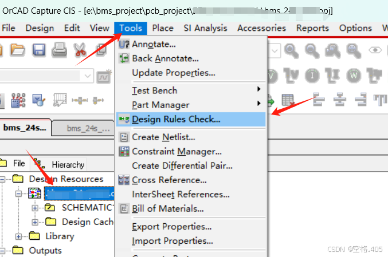
Task: Select Cross Reference menu entry
Action: point(191,180)
